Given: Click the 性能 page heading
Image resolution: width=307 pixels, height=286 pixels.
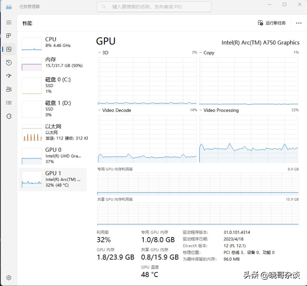Looking at the screenshot, I should tap(28, 23).
